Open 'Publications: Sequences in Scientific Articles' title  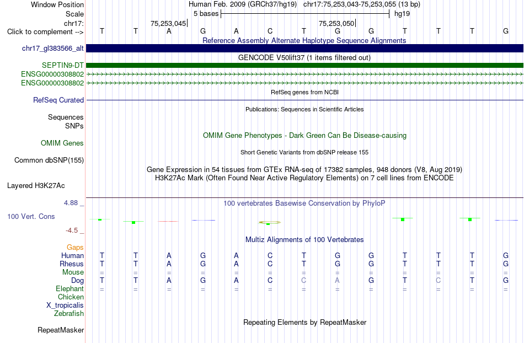click(304, 109)
